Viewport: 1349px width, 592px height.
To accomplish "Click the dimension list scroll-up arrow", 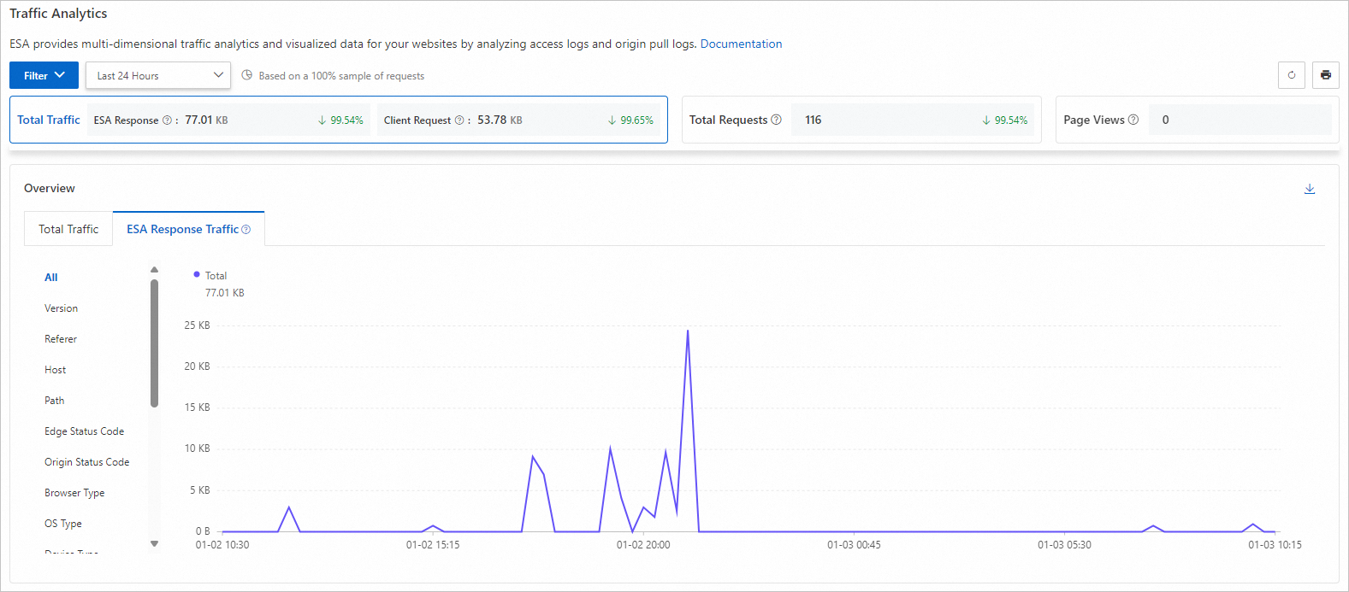I will point(154,270).
